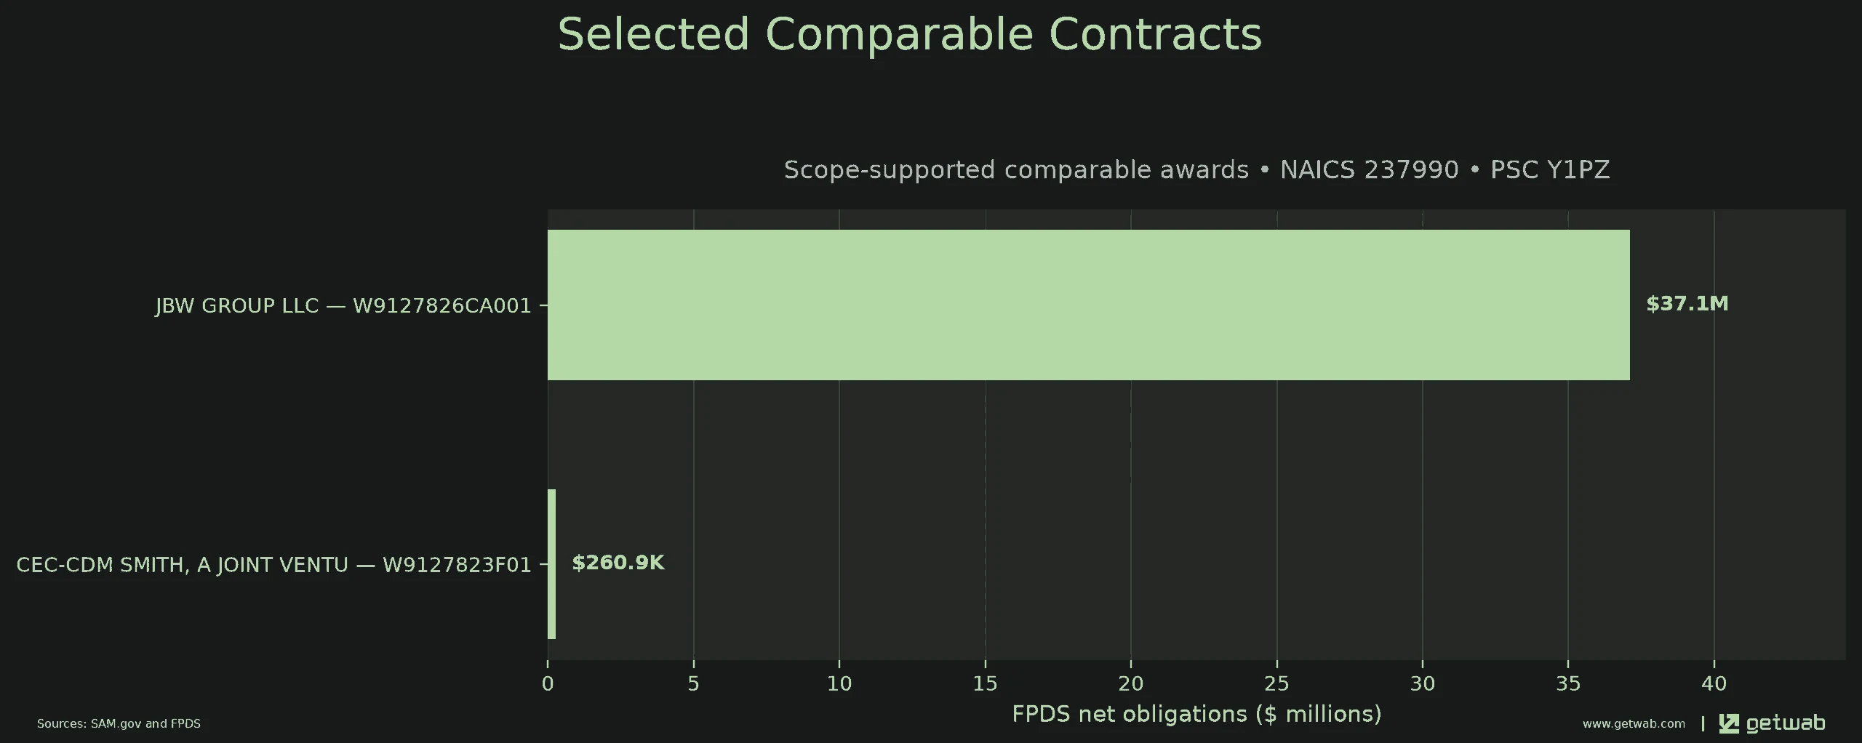Click the $260.9K value label
The height and width of the screenshot is (743, 1862).
point(618,563)
